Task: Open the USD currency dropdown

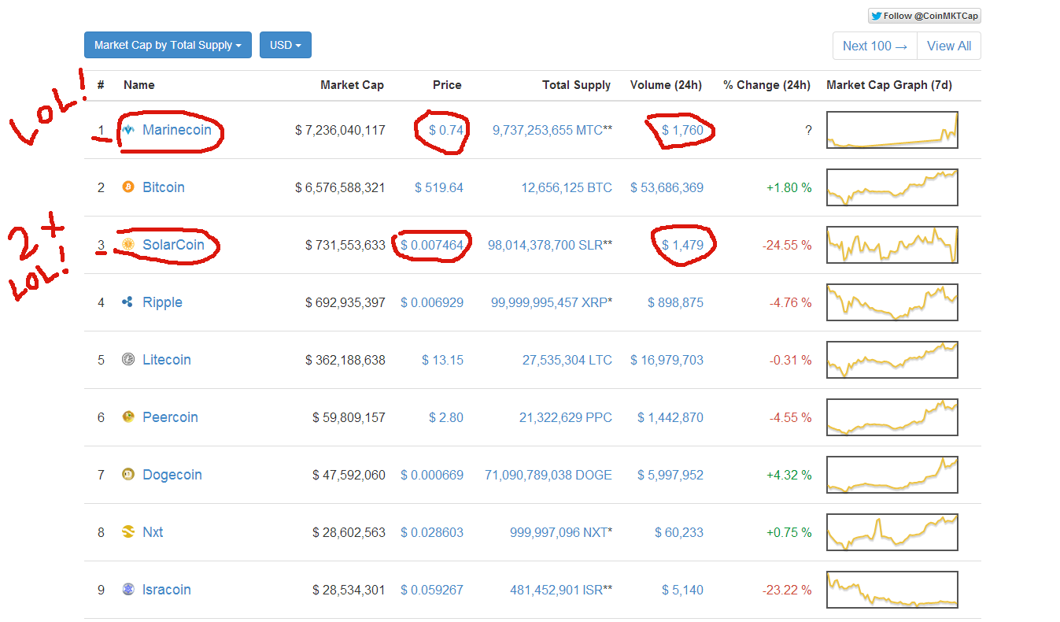Action: (286, 45)
